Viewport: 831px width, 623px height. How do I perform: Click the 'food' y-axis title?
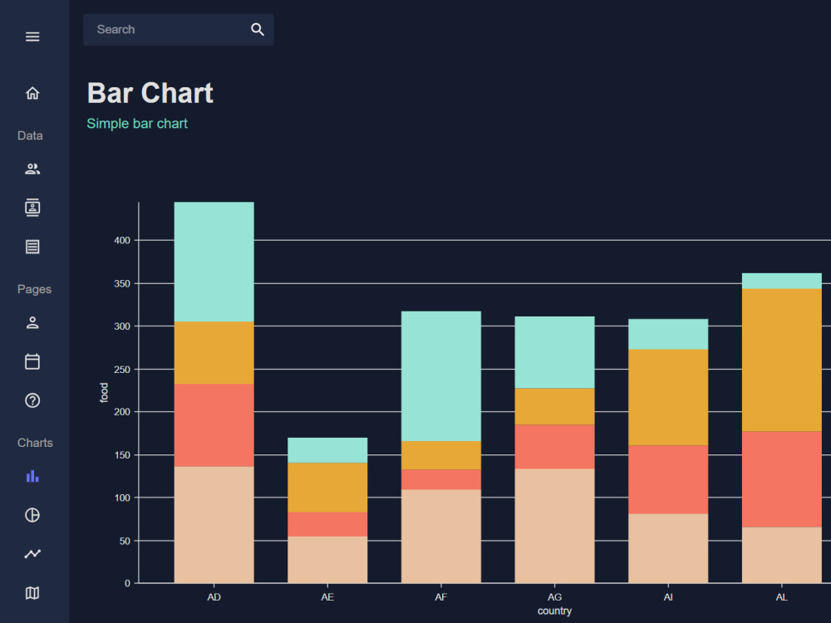(x=104, y=393)
